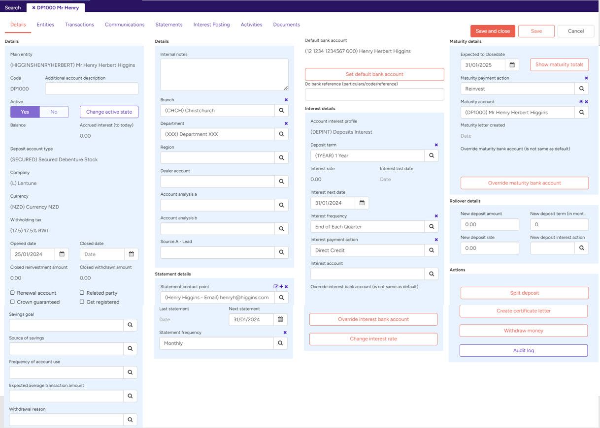Edit the statement contact point pencil icon
This screenshot has width=600, height=428.
coord(276,286)
